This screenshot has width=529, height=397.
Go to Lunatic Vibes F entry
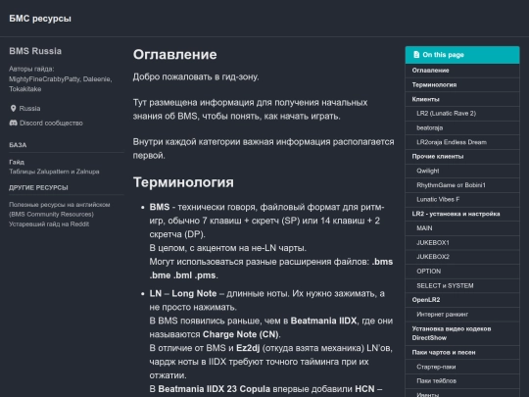[462, 200]
